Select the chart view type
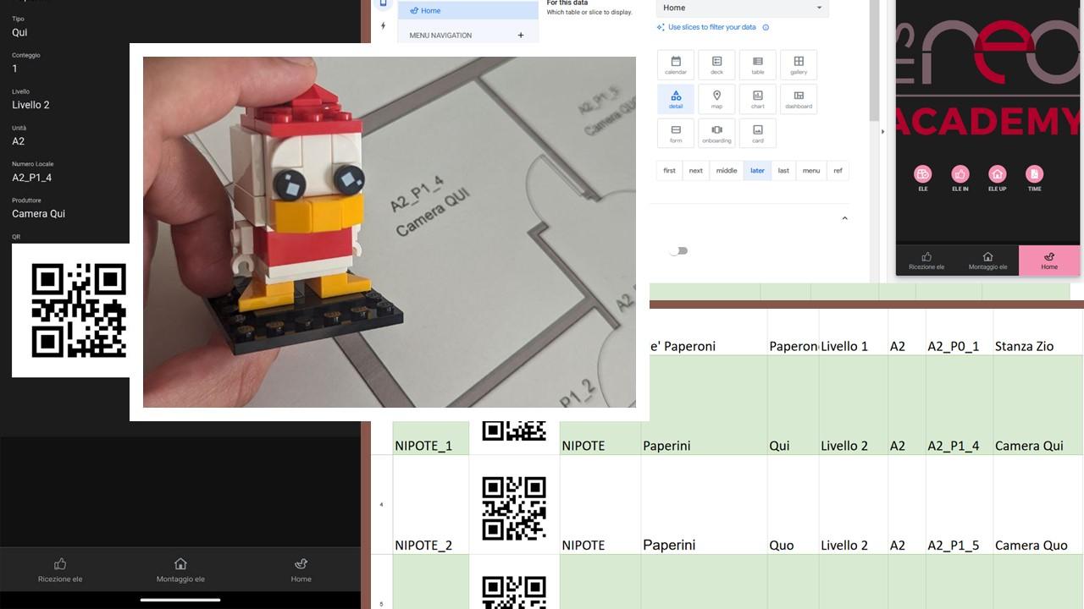Viewport: 1084px width, 609px height. [758, 99]
